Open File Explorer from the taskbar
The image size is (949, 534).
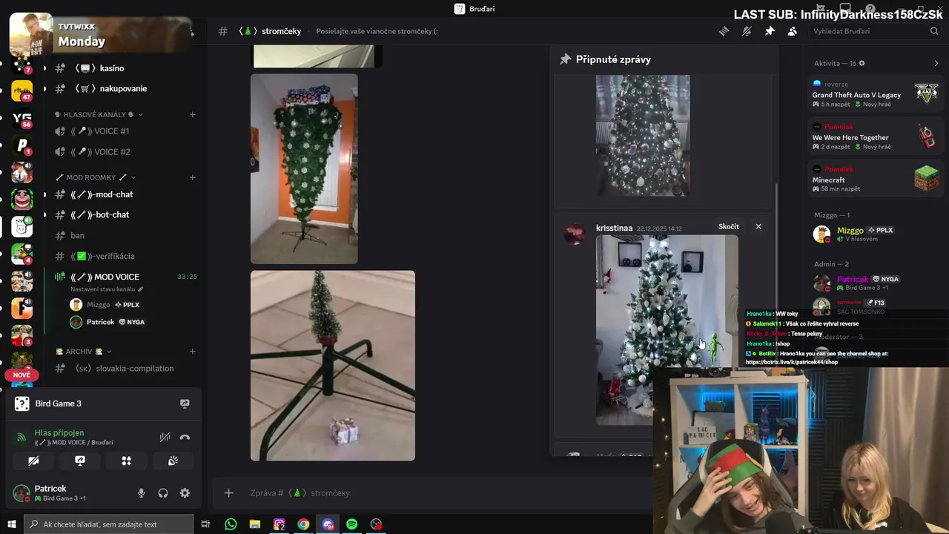click(255, 524)
